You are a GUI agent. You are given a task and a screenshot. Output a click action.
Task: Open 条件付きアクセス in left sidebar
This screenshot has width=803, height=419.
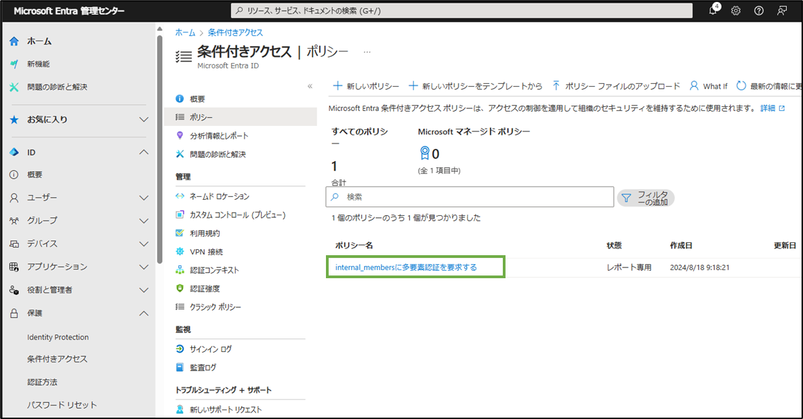58,359
